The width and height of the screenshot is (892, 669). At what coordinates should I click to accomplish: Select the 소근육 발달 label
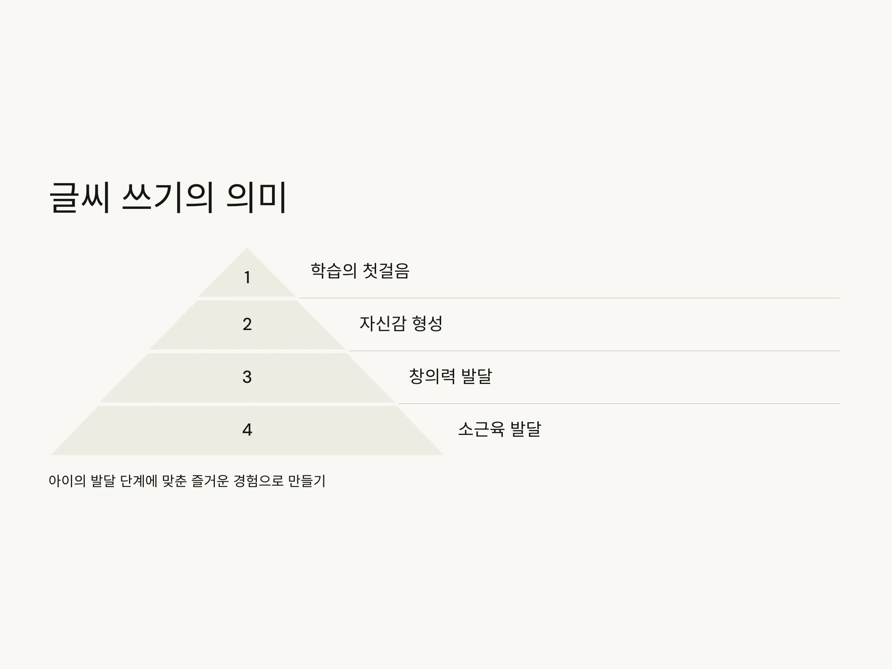pos(500,429)
